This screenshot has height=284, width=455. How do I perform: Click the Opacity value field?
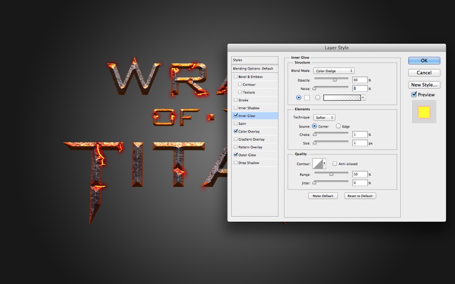[360, 80]
